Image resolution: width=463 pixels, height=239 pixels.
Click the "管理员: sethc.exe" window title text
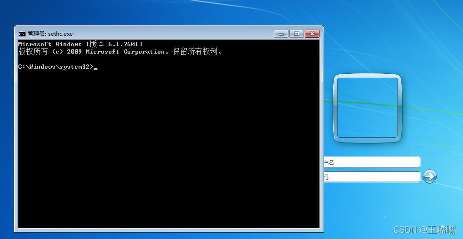pos(50,34)
